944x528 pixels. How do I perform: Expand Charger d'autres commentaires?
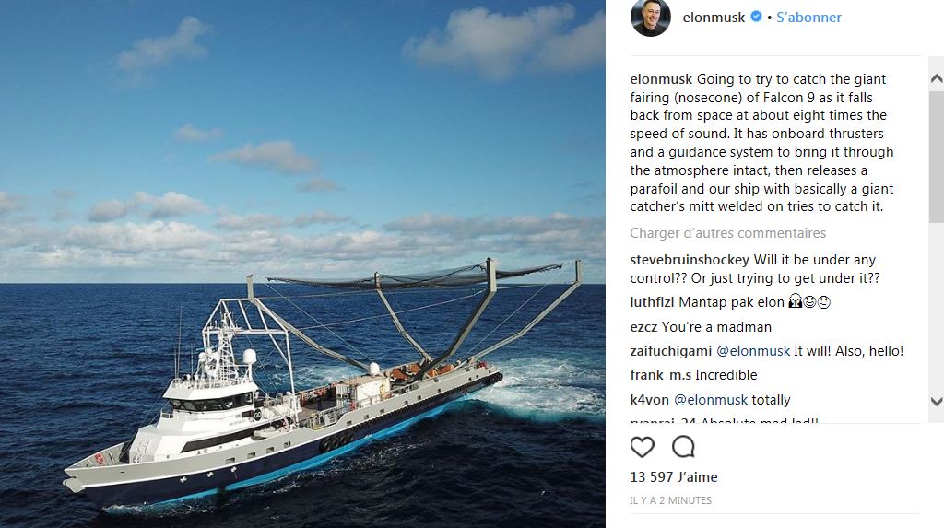click(x=727, y=233)
